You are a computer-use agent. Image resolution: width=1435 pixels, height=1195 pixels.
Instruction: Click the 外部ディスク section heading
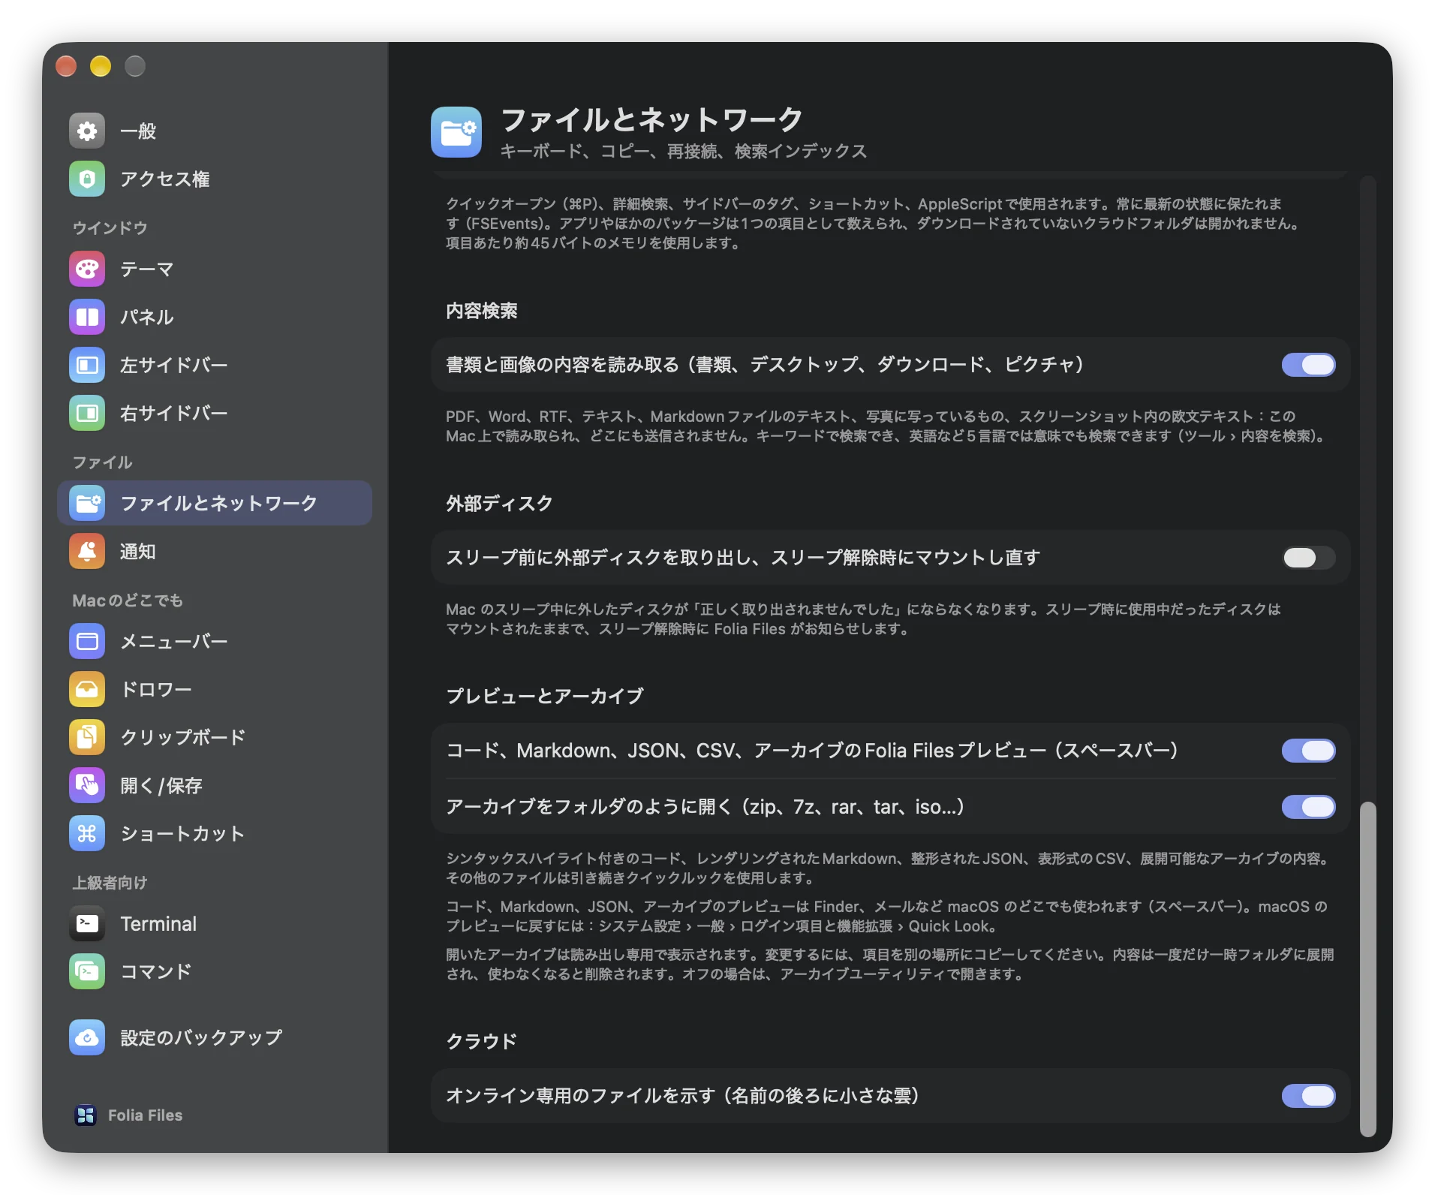coord(499,504)
